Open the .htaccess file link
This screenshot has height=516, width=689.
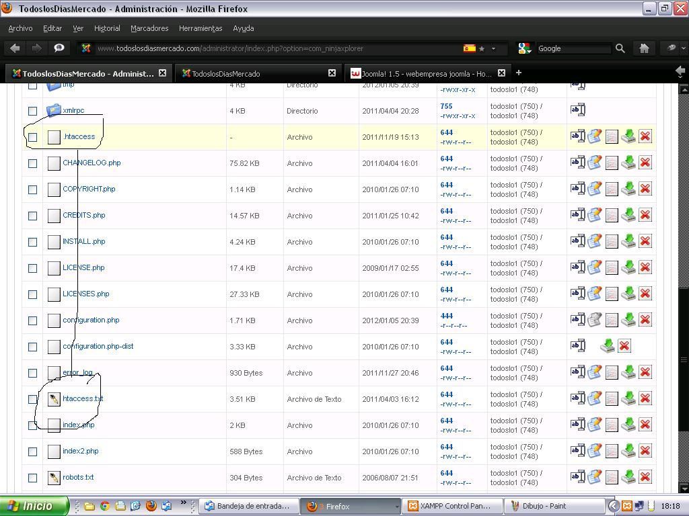tap(79, 136)
